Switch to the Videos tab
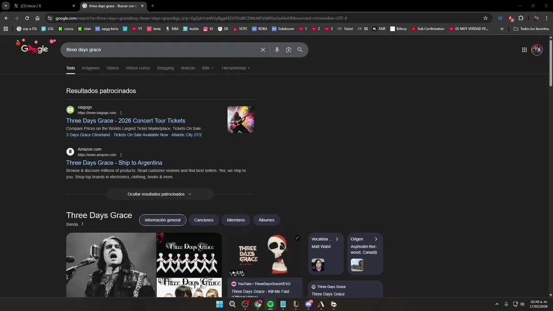 pyautogui.click(x=113, y=68)
